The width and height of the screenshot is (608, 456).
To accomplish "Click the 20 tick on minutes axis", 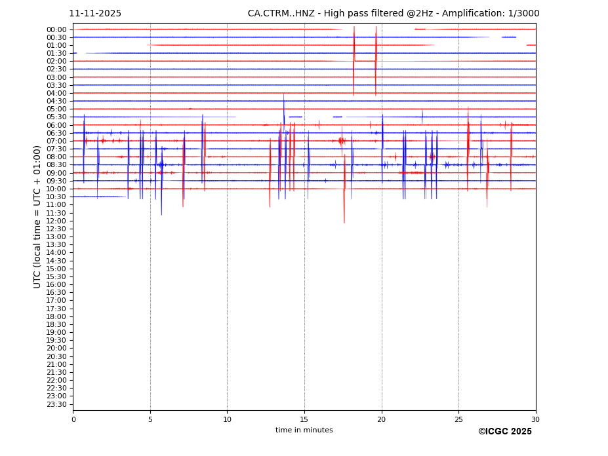I will coord(381,419).
